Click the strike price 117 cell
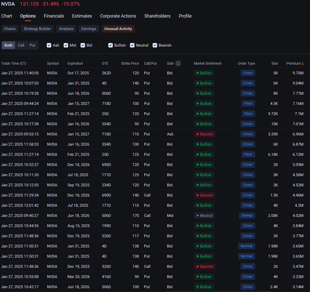Viewport: 310px width, 292px height. tap(136, 236)
